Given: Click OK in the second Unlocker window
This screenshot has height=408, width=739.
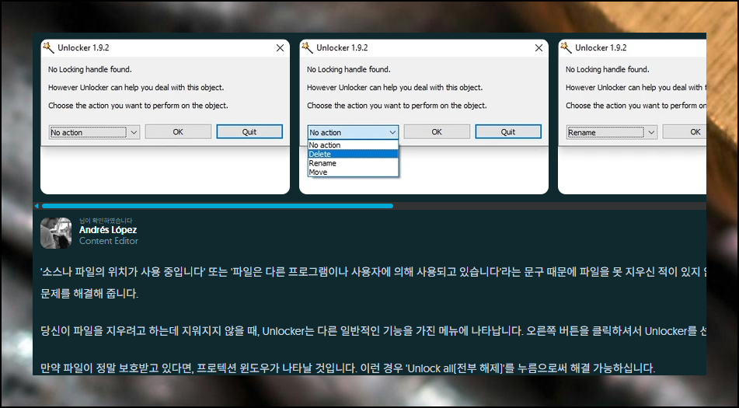Looking at the screenshot, I should tap(437, 132).
